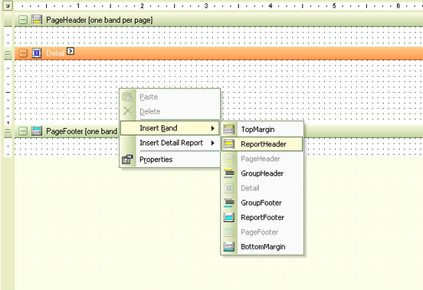Select the PageFooter band title text
Screen dimensions: 423x290
81,131
